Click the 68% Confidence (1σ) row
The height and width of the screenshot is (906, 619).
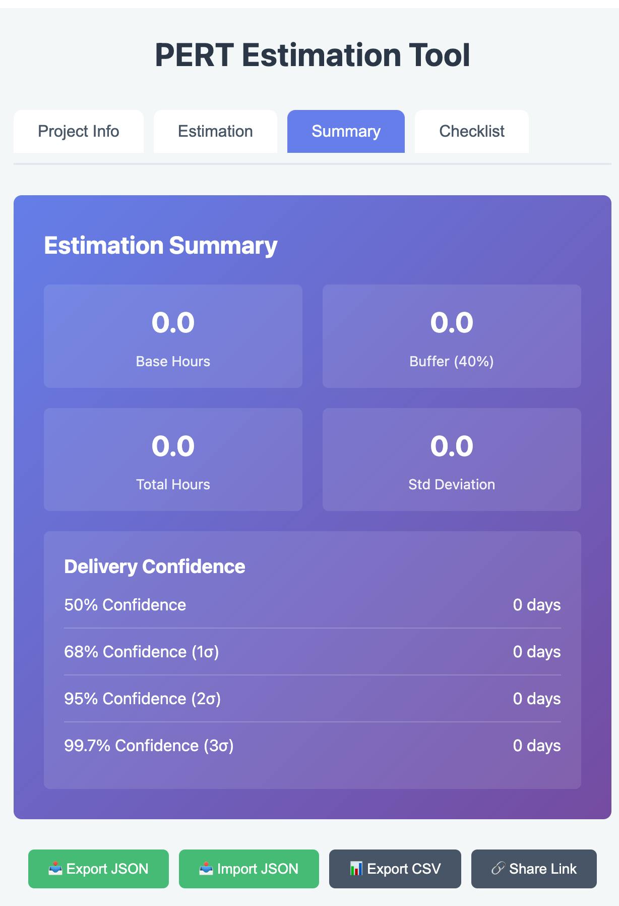coord(313,652)
